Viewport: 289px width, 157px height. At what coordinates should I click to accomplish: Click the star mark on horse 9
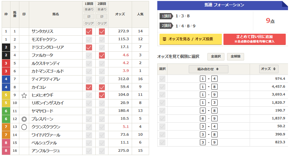click(x=24, y=95)
